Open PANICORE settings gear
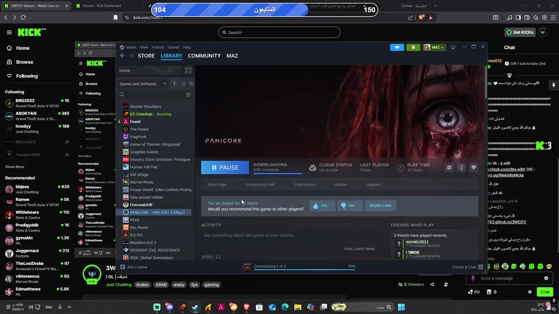 [449, 167]
